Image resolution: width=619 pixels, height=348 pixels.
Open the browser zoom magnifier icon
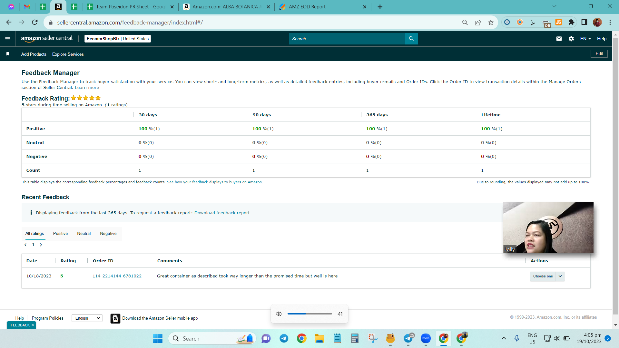pos(465,22)
